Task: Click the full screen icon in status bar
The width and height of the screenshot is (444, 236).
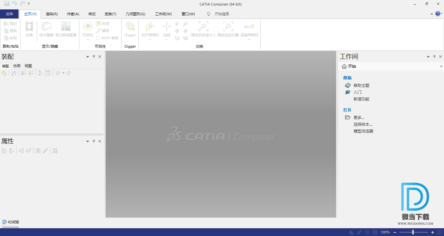Action: point(440,232)
